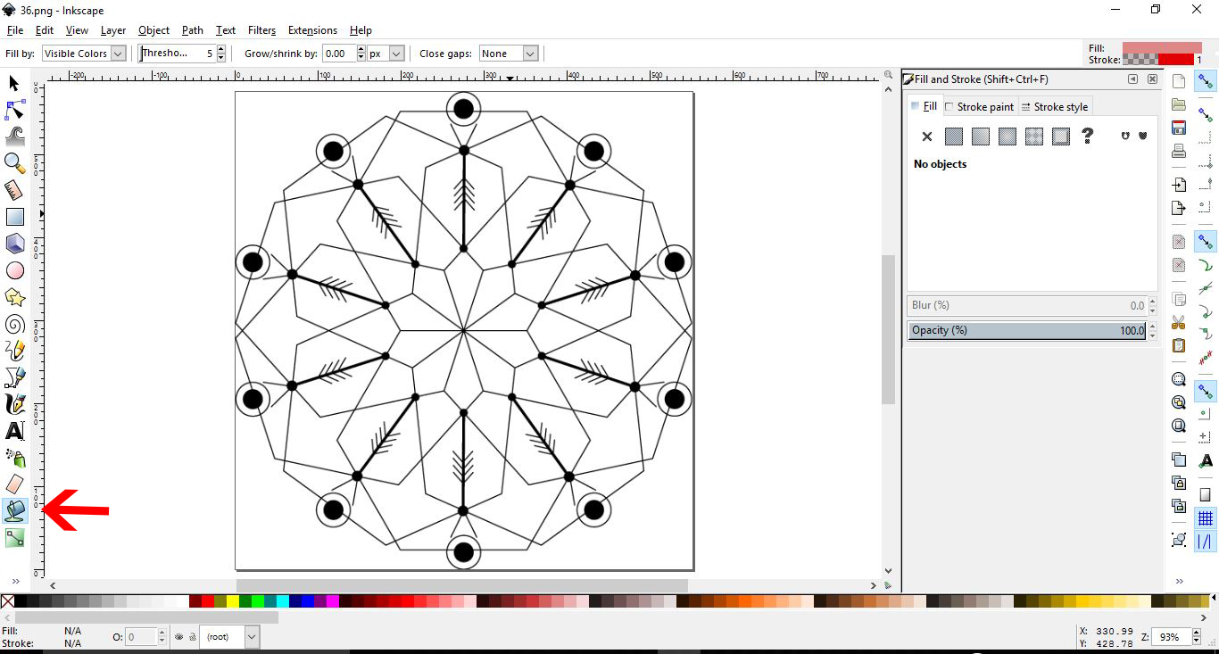The image size is (1219, 654).
Task: Select the Pen Bezier tool
Action: (14, 377)
